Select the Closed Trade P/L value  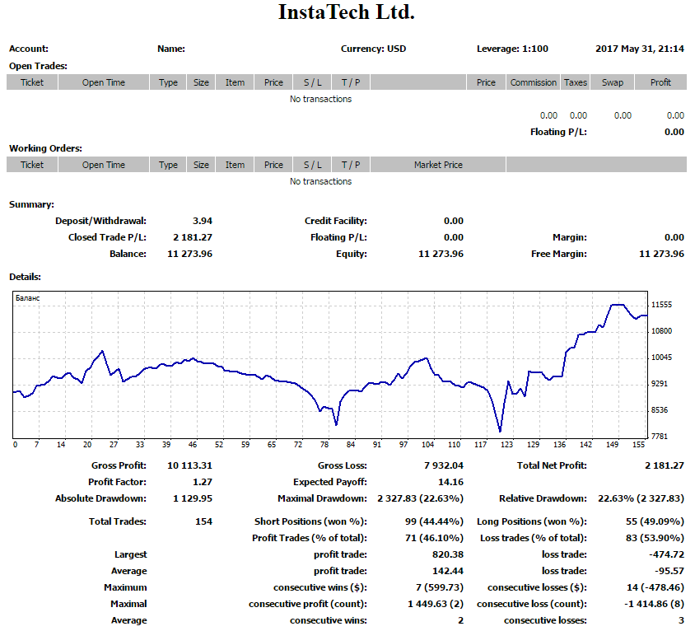tap(193, 237)
